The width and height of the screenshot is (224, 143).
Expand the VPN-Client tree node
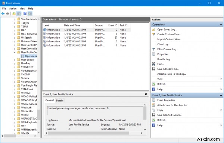click(x=15, y=89)
